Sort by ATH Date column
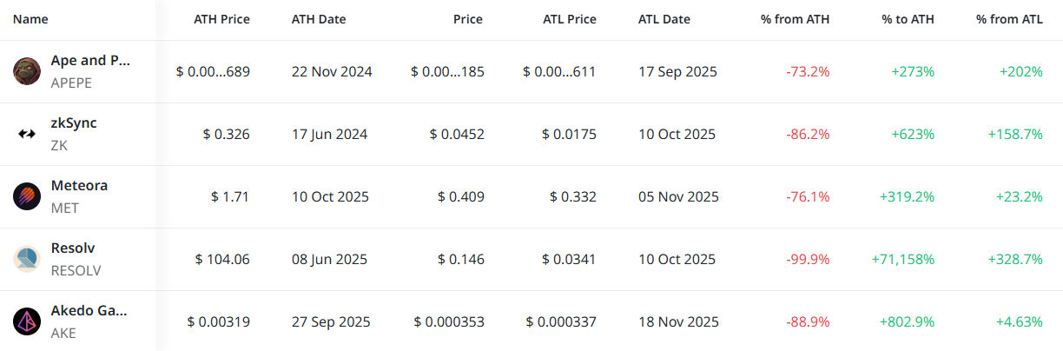Screen dimensions: 1063x351 point(320,19)
